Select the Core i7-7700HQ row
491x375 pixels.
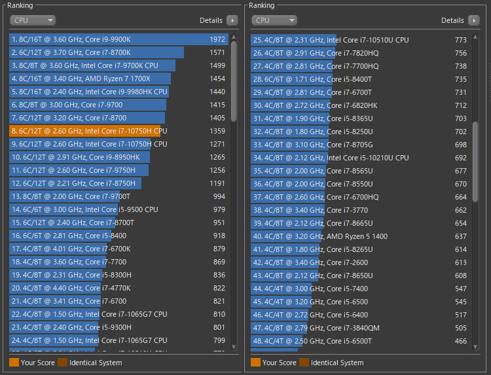pos(361,66)
